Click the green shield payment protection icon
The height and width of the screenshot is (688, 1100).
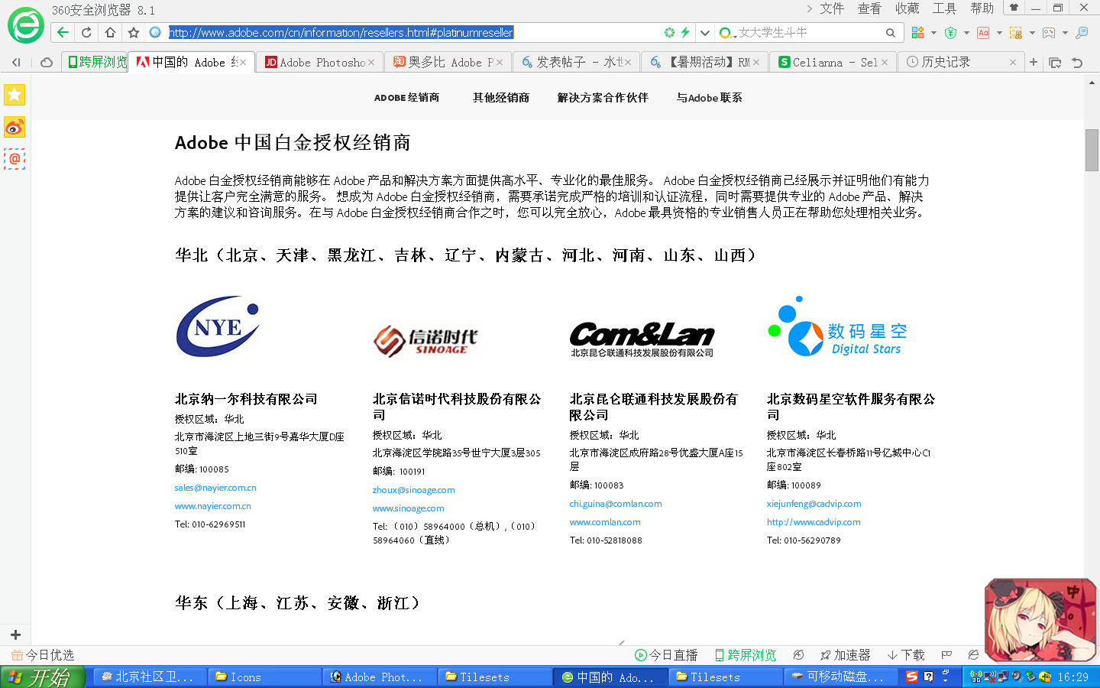click(x=950, y=32)
